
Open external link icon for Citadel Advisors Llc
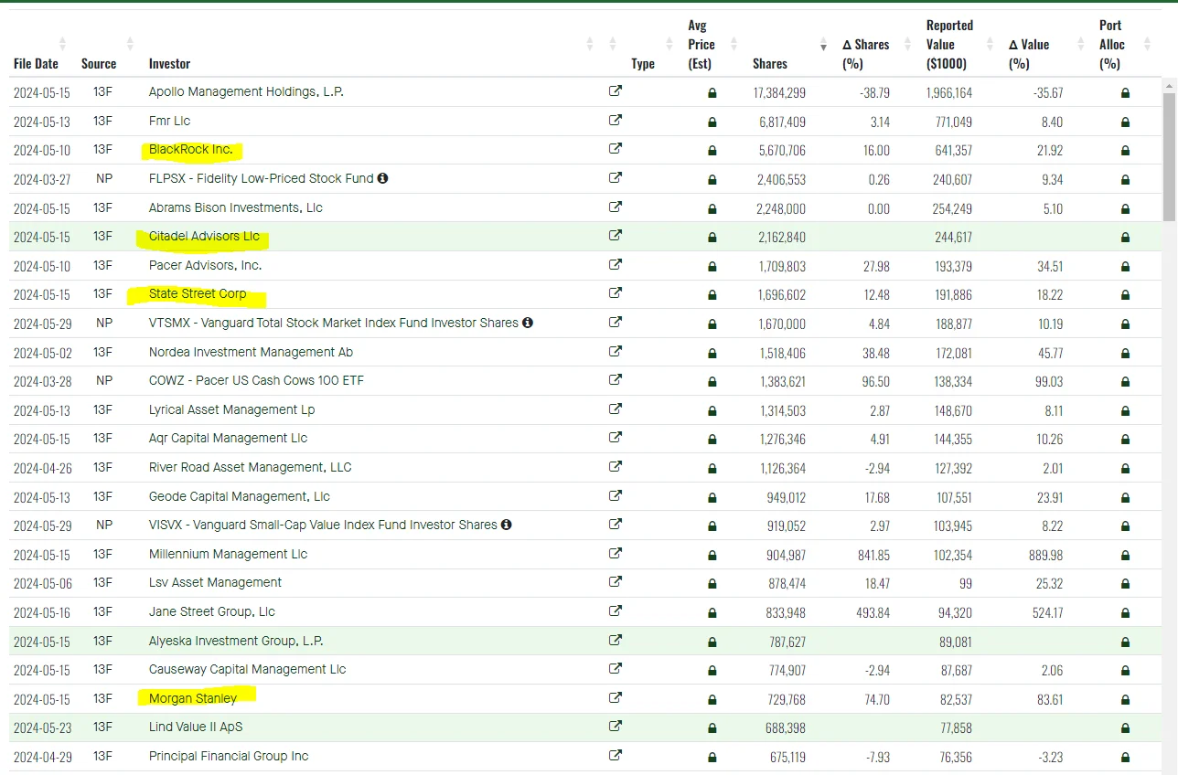coord(616,236)
